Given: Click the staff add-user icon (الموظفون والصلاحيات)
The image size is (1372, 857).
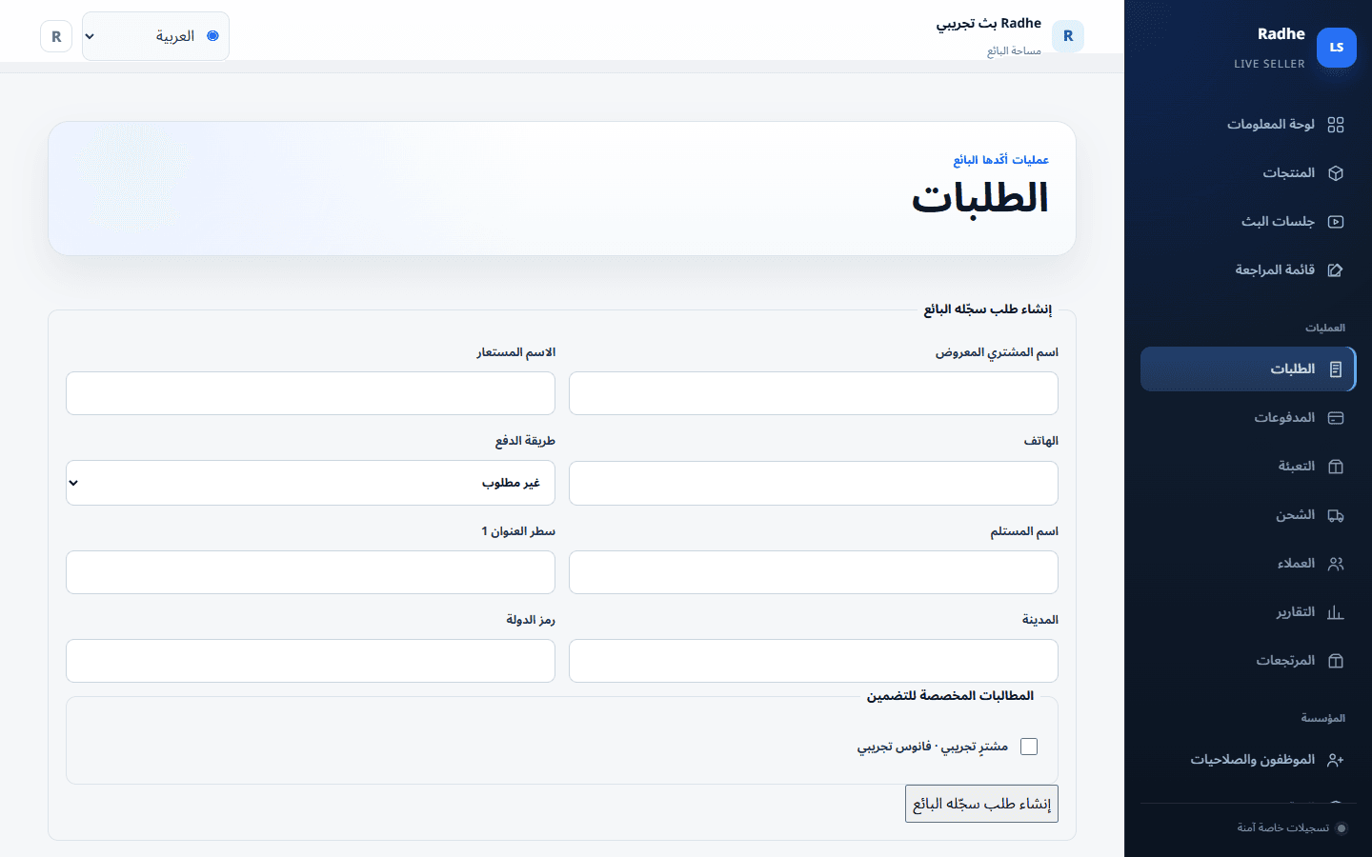Looking at the screenshot, I should click(x=1336, y=760).
